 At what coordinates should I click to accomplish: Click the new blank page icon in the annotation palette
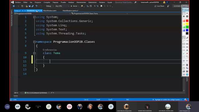[184, 68]
